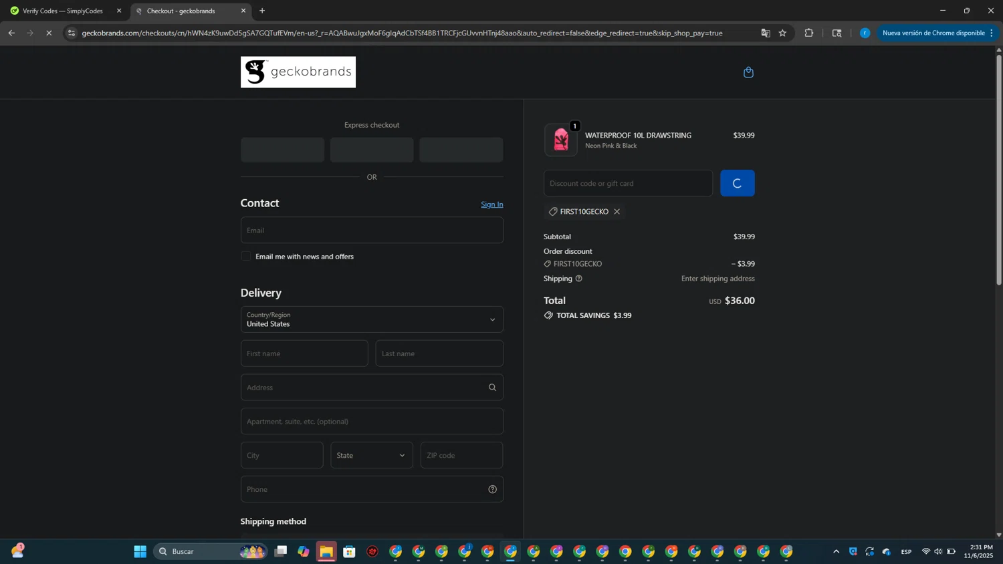Image resolution: width=1003 pixels, height=564 pixels.
Task: Open Copilot from the taskbar
Action: tap(304, 551)
